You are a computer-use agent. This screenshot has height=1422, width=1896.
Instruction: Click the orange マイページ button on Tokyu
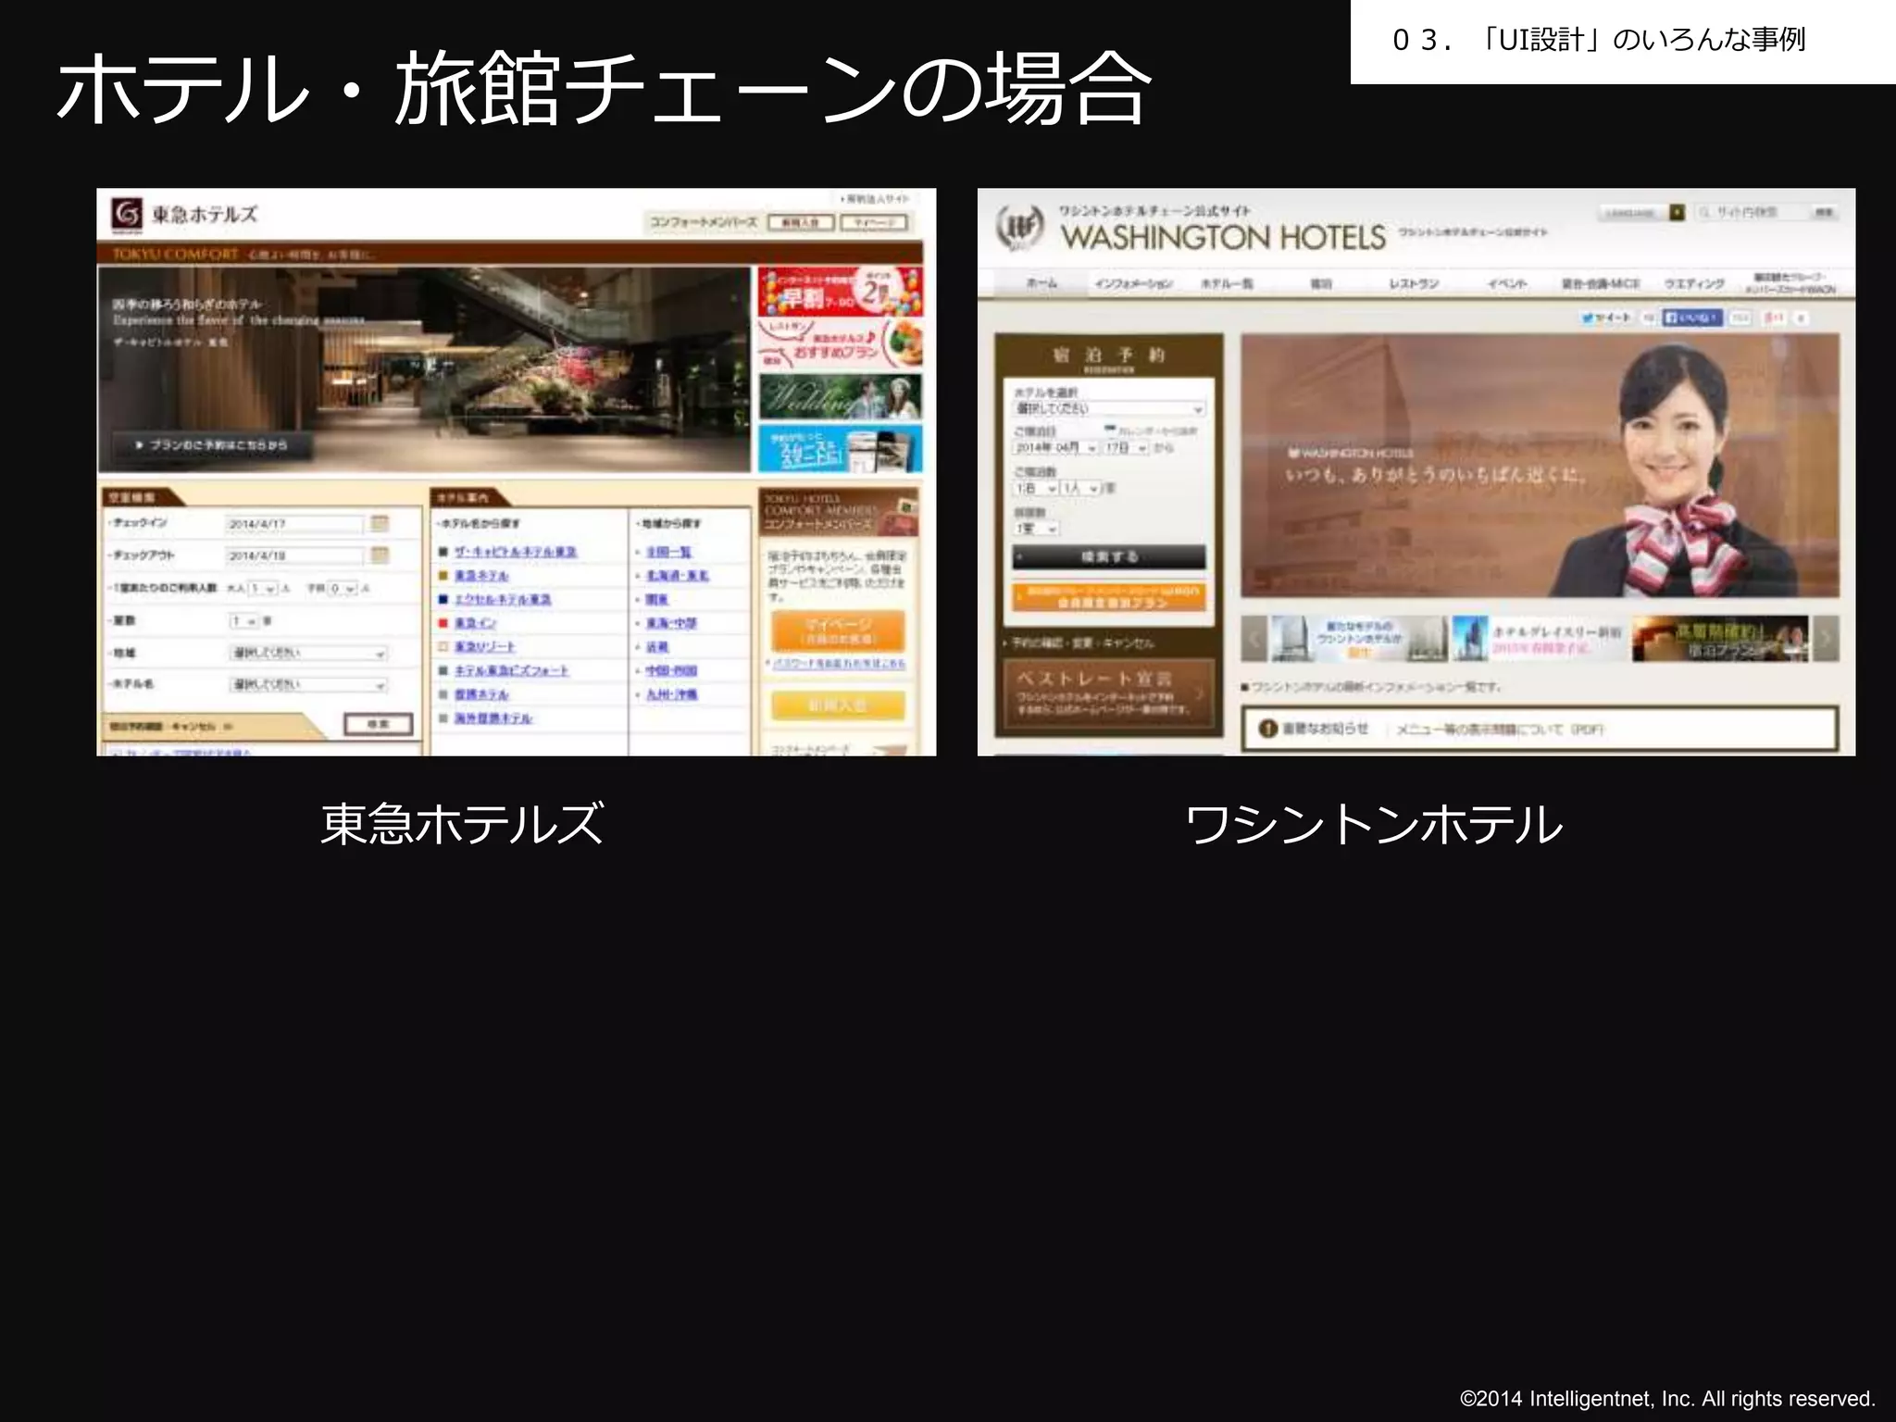[x=838, y=630]
